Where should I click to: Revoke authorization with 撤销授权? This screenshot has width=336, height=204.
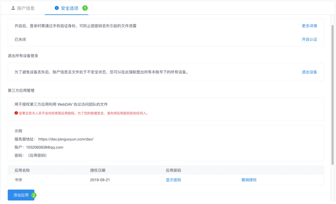[x=249, y=180]
